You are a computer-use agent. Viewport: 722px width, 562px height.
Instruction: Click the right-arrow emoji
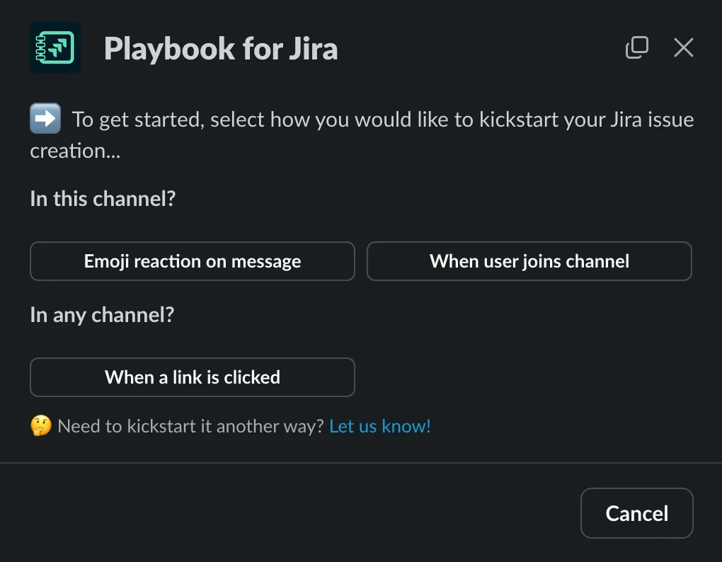click(45, 118)
